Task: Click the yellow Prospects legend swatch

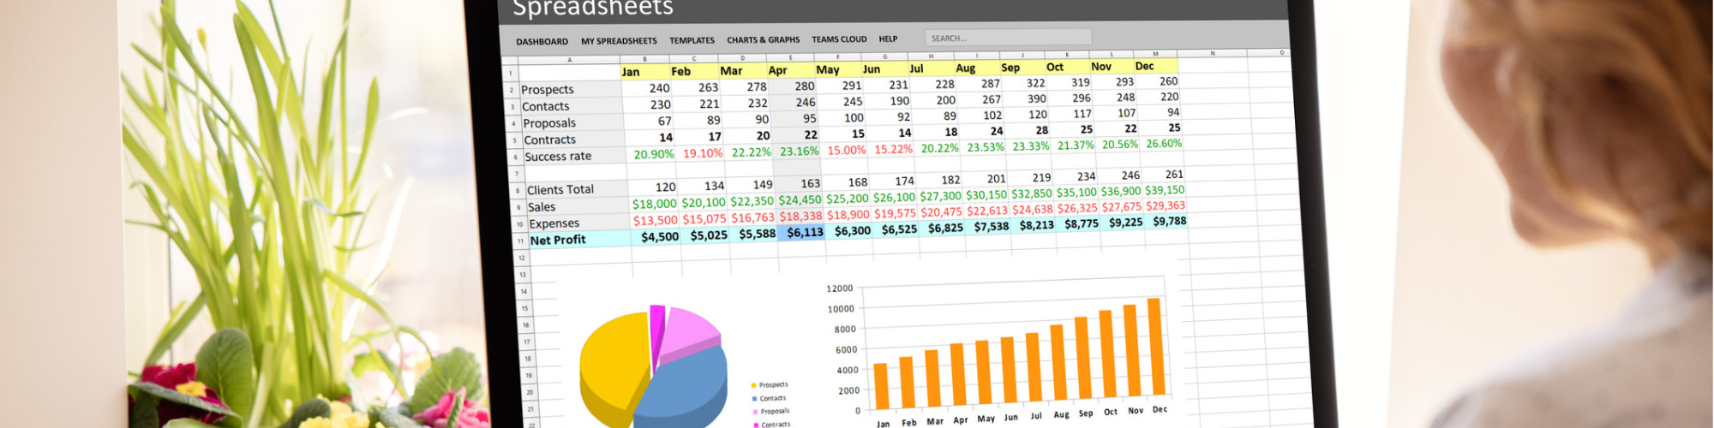Action: pos(753,385)
